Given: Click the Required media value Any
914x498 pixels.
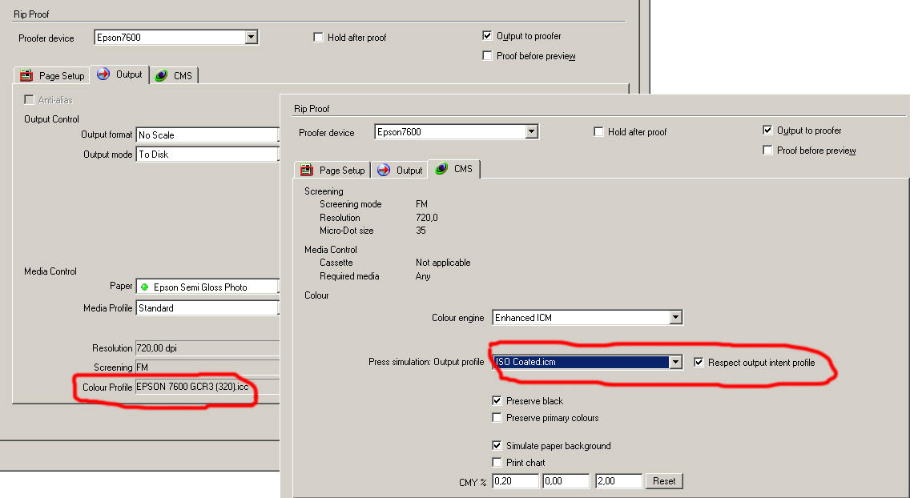Looking at the screenshot, I should point(423,276).
